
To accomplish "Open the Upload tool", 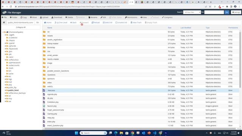I will coord(44,17).
